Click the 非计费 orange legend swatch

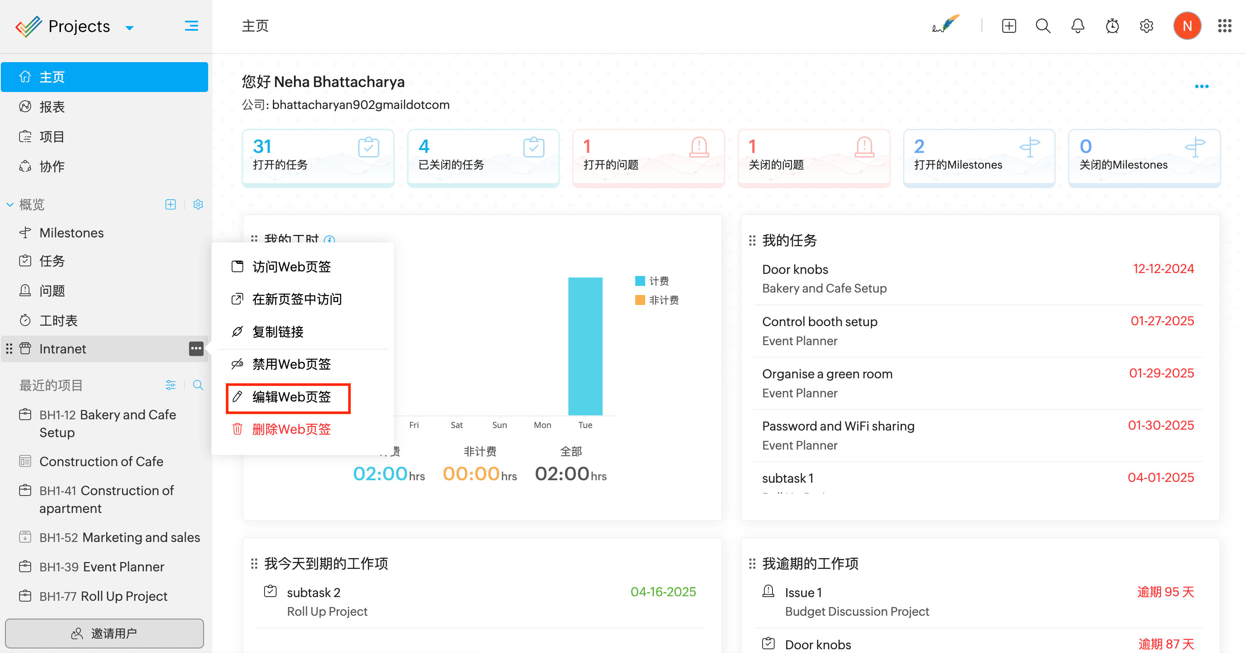click(639, 300)
